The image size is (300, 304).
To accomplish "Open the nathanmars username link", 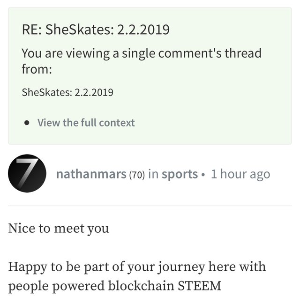I will point(91,174).
